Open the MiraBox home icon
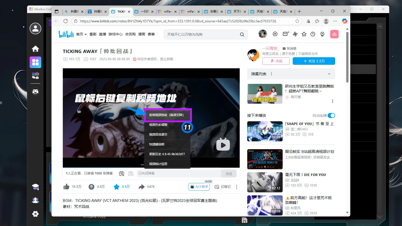 click(35, 49)
